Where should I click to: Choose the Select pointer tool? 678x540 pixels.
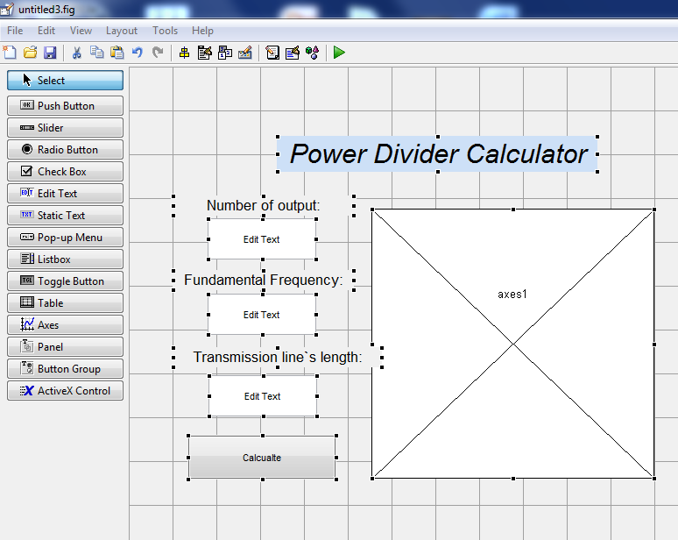coord(66,81)
